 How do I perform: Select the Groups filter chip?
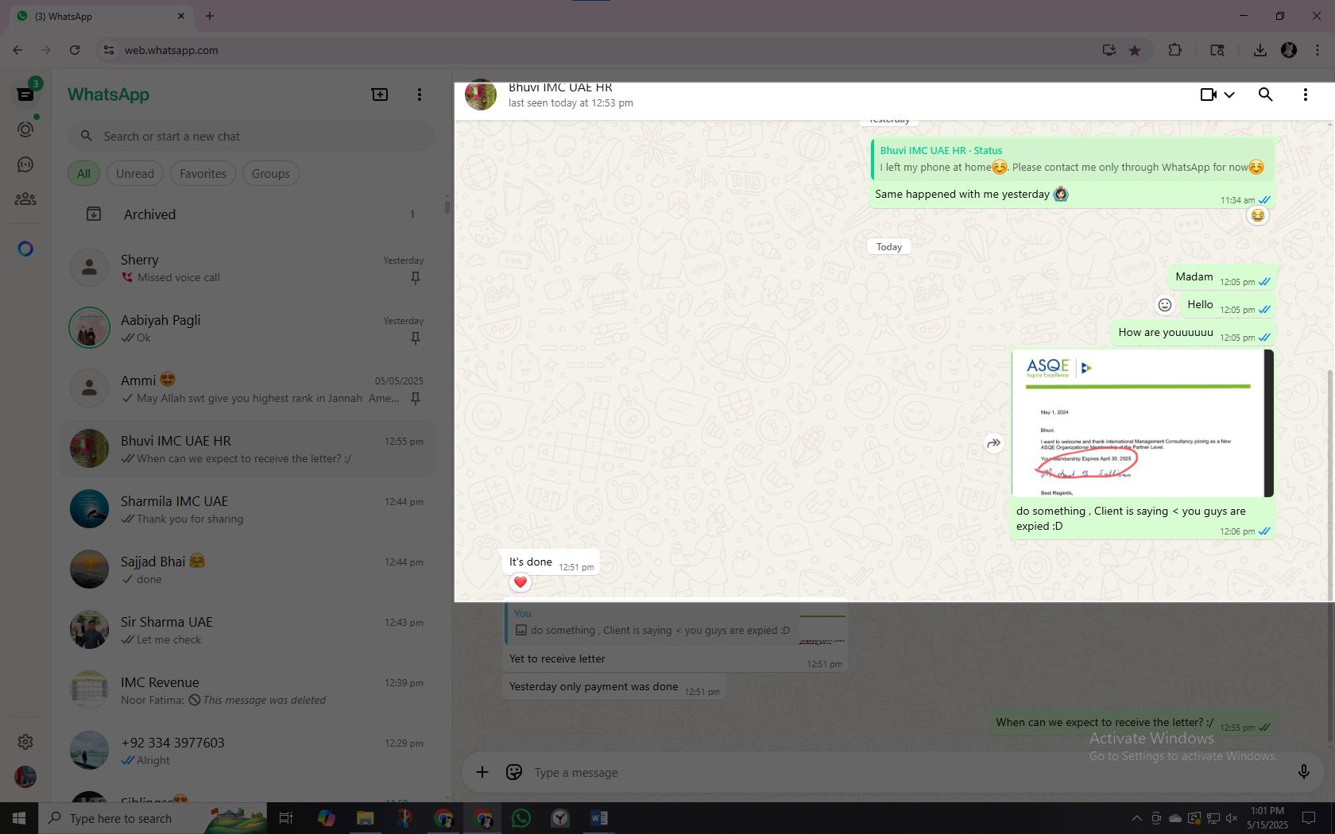(271, 173)
